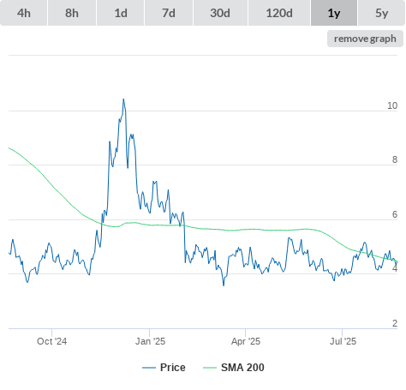Toggle the SMA 200 legend entry
Image resolution: width=406 pixels, height=390 pixels.
[x=242, y=368]
